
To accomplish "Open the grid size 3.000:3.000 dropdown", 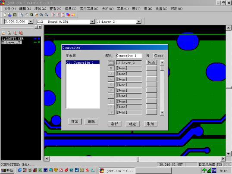I will click(x=31, y=22).
